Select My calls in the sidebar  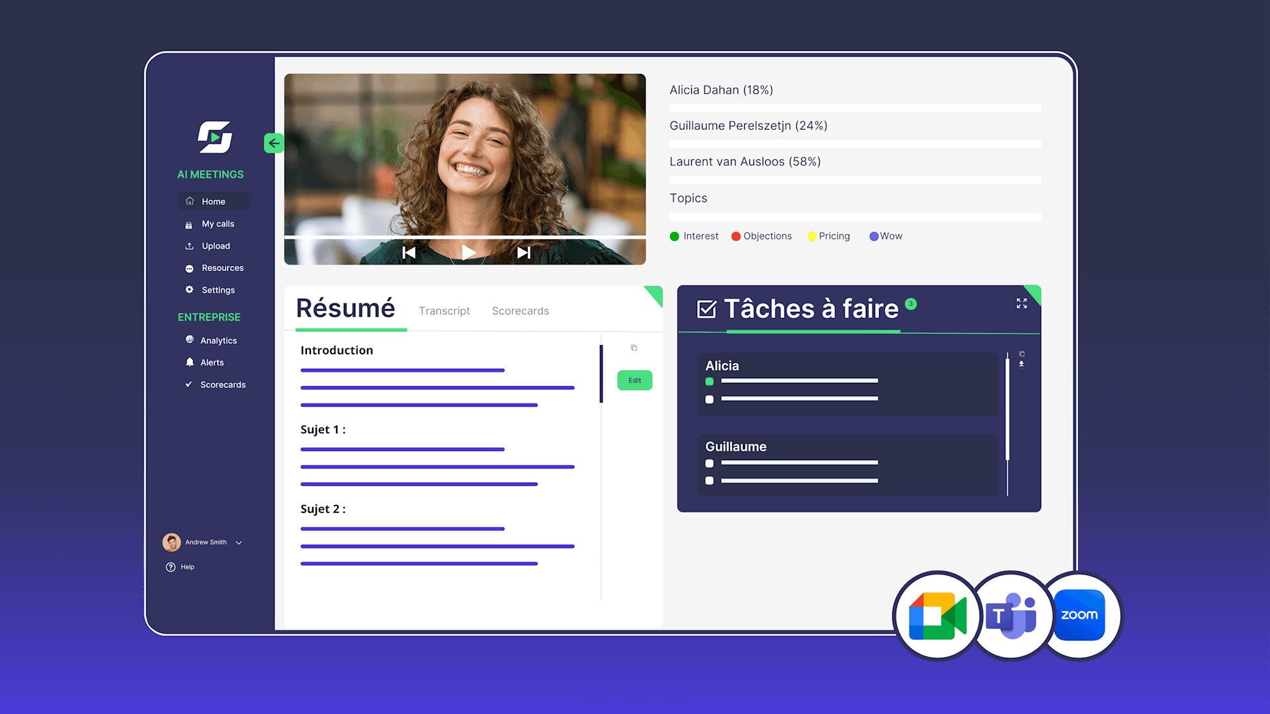click(x=218, y=223)
